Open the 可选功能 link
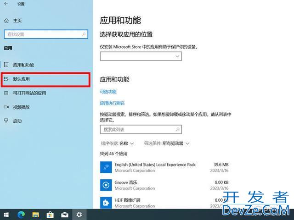Image resolution: width=294 pixels, height=220 pixels. 108,92
